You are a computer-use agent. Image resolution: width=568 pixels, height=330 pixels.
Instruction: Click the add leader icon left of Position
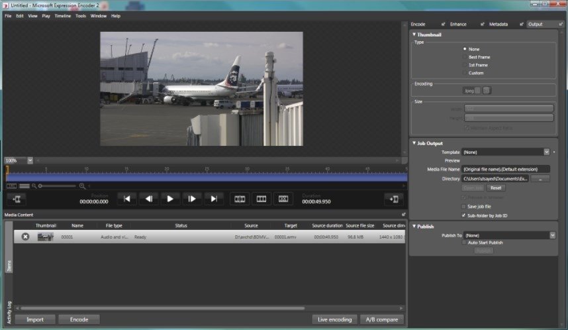17,199
